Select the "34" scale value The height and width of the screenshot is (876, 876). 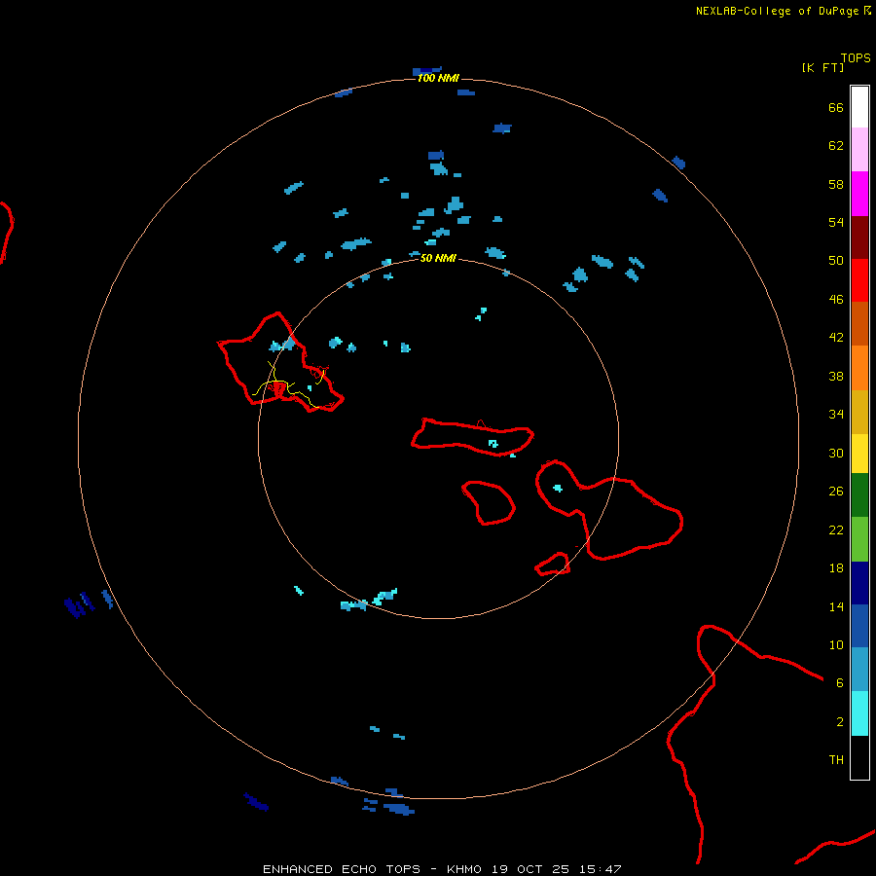836,415
